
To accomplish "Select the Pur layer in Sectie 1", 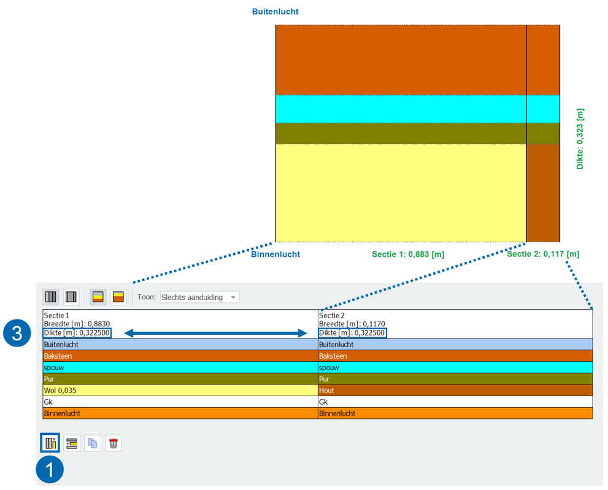I will (180, 379).
